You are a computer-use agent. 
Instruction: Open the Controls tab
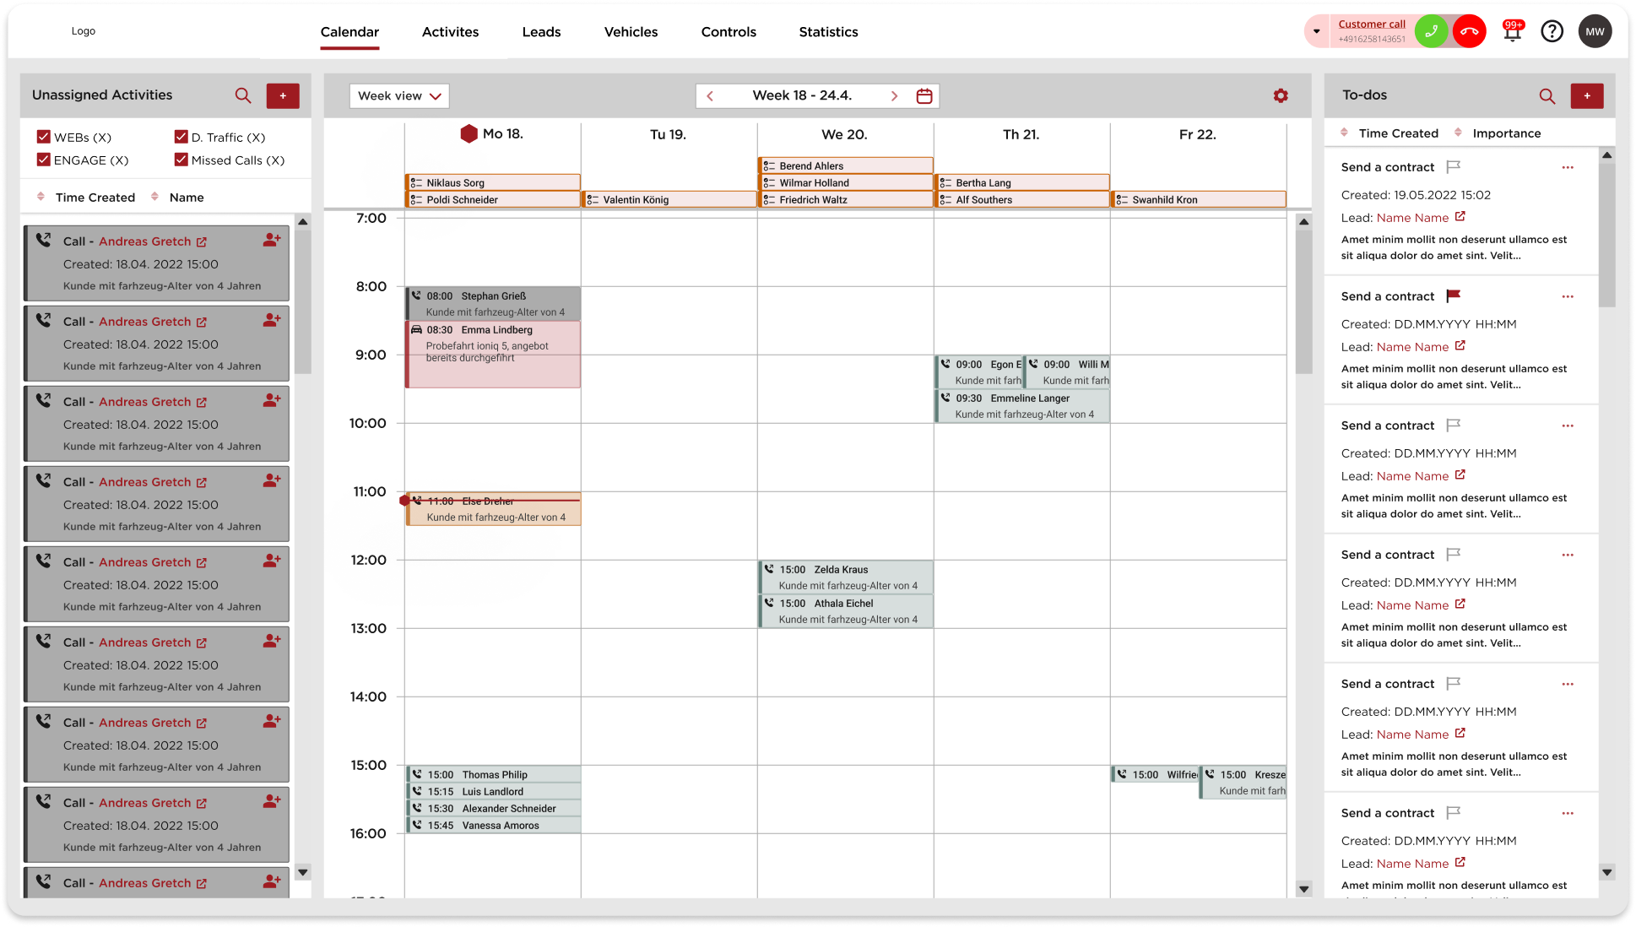click(x=729, y=32)
